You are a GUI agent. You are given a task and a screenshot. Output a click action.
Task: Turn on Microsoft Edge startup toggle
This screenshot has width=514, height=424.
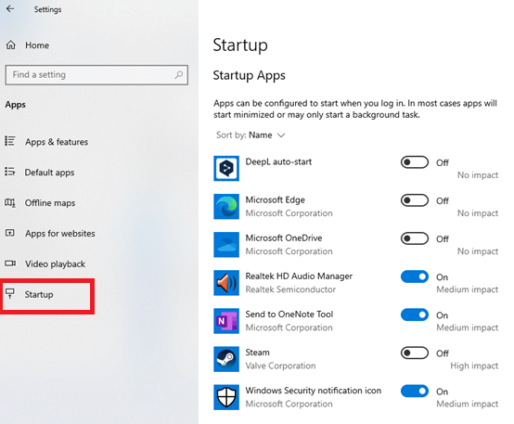point(415,200)
